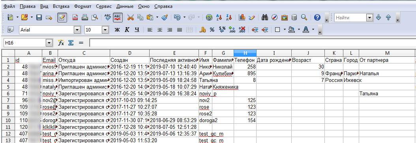
Task: Click the Open file folder icon
Action: 24,17
